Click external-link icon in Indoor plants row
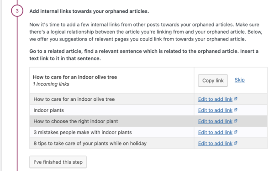The width and height of the screenshot is (274, 171). coord(235,110)
